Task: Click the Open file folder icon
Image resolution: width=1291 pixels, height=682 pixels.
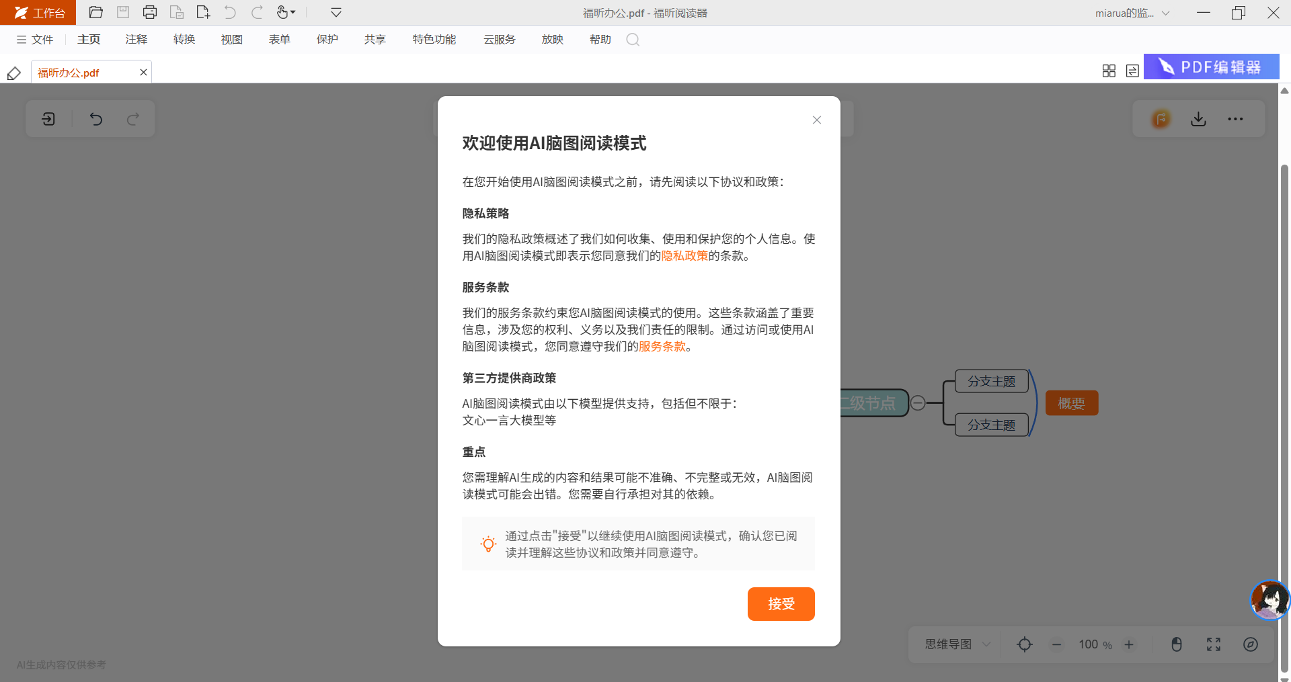Action: (95, 12)
